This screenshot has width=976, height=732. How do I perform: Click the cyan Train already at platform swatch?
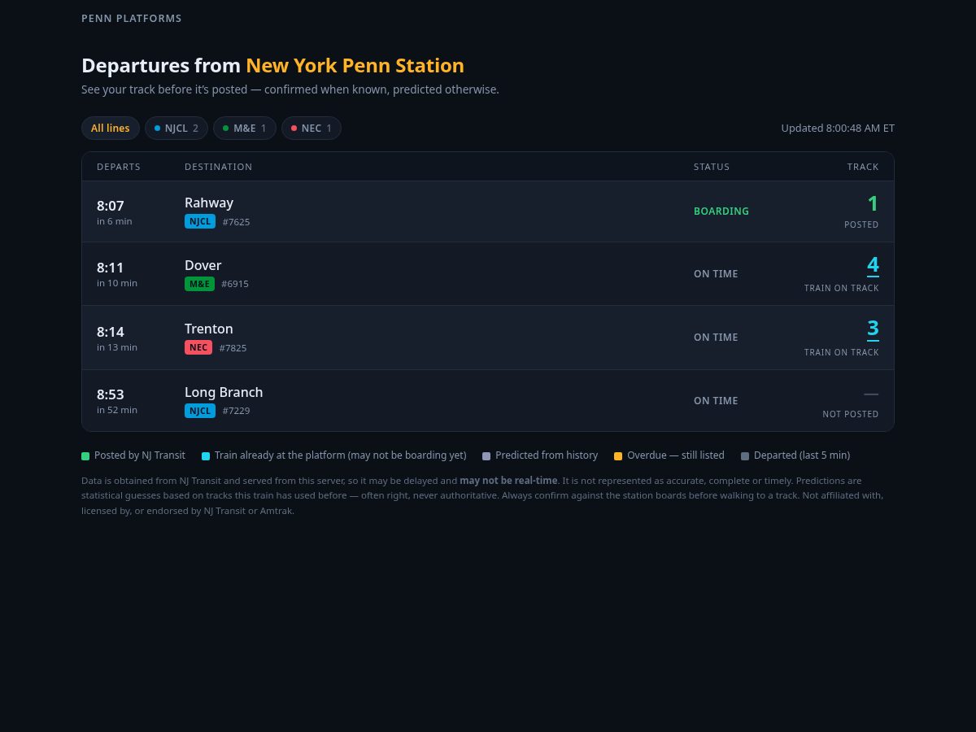coord(206,456)
